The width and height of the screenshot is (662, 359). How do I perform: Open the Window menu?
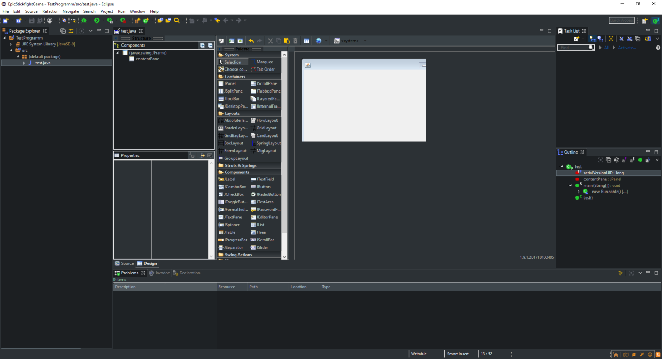[x=137, y=11]
